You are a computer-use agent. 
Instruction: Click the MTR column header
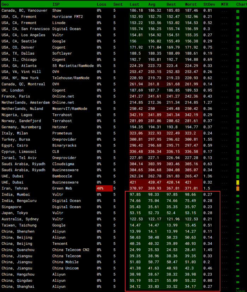click(225, 4)
